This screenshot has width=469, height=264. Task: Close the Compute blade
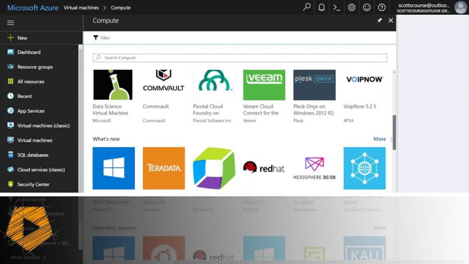[390, 21]
